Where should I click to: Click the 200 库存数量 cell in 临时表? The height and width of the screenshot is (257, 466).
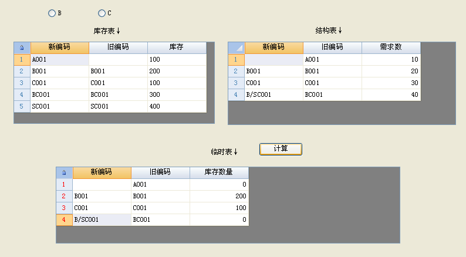(219, 196)
